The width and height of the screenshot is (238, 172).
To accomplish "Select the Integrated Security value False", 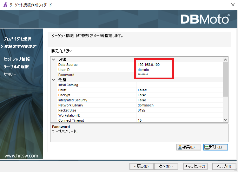I will [x=180, y=100].
